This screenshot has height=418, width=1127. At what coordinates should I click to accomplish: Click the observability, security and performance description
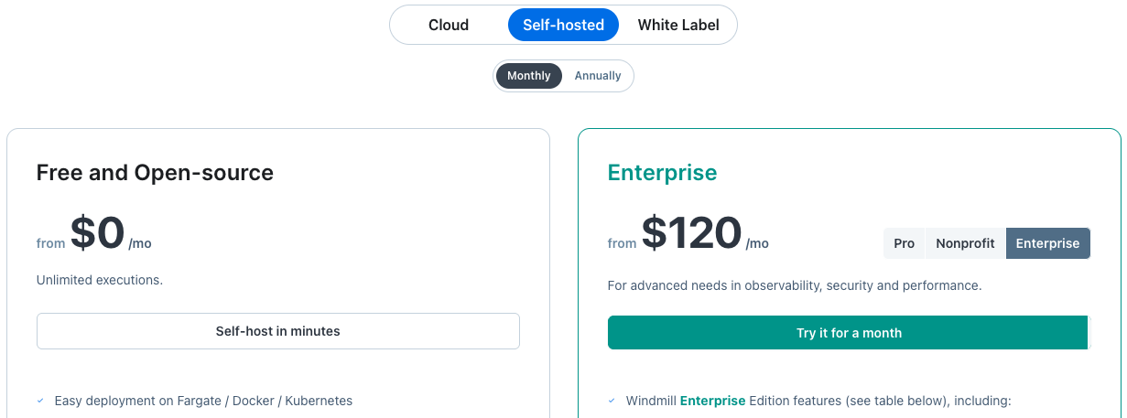click(795, 285)
